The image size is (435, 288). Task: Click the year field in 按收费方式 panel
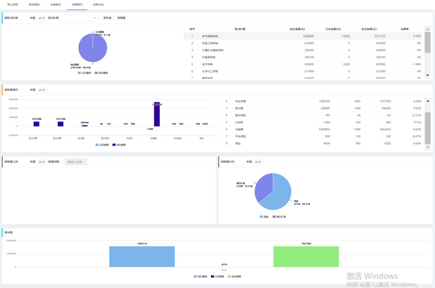258,161
